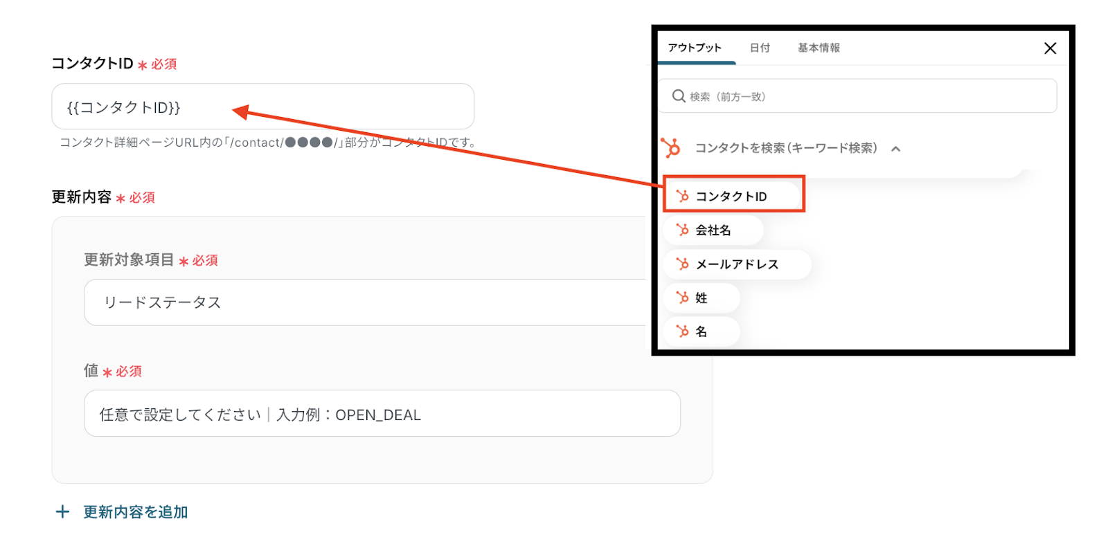The height and width of the screenshot is (555, 1108).
Task: Switch to the 基本情報 tab
Action: (819, 48)
